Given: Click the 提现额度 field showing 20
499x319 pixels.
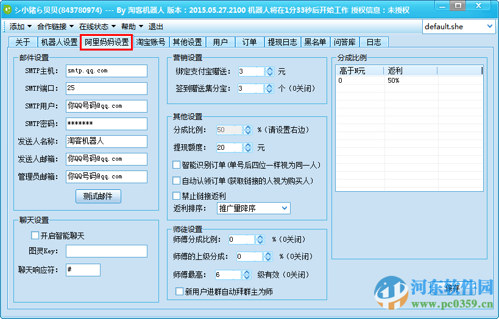Looking at the screenshot, I should click(x=229, y=147).
